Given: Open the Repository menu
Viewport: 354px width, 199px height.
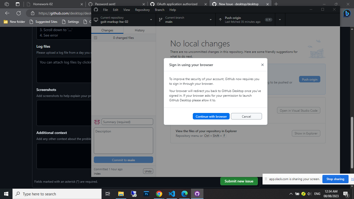Looking at the screenshot, I should pyautogui.click(x=142, y=10).
